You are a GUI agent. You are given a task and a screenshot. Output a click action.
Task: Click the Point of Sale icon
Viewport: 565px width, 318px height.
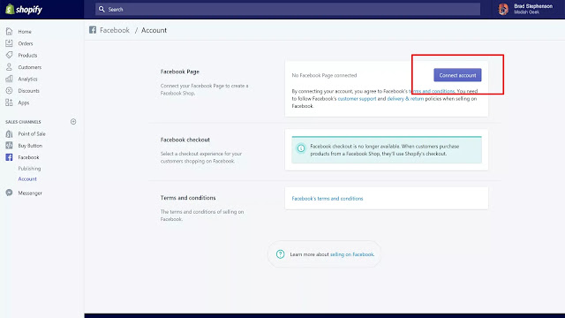pos(9,133)
